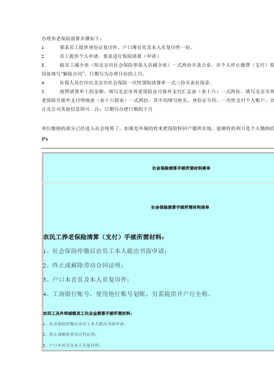Click the second 社会保险清算手续所需材料清单 title
This screenshot has width=274, height=387.
pos(180,207)
